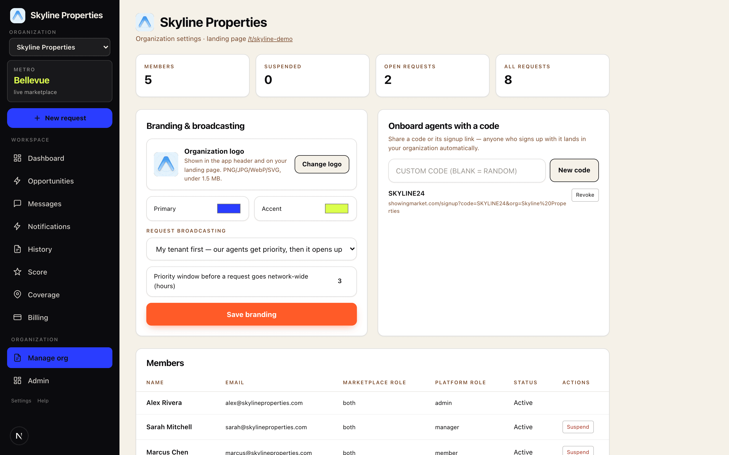Click the History document icon

coord(17,249)
